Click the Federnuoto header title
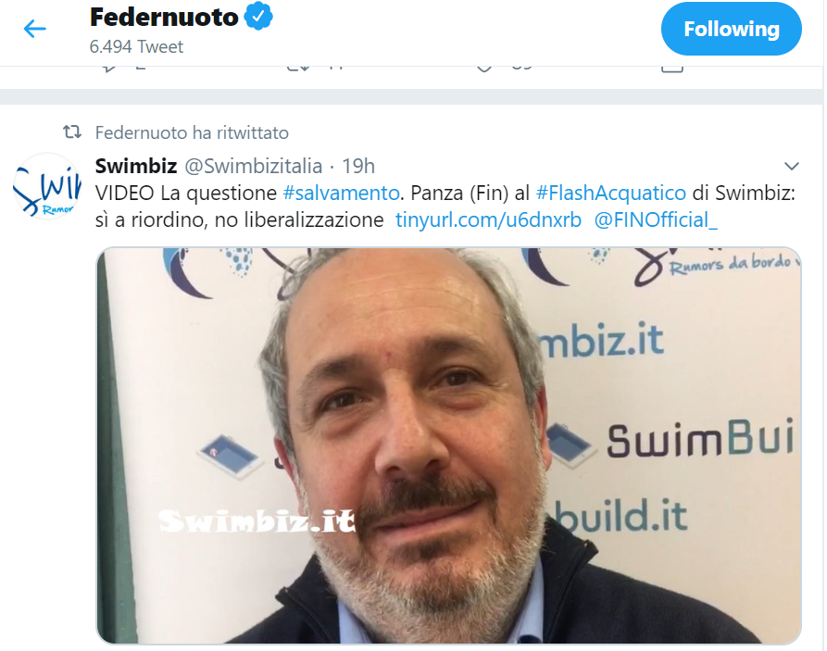This screenshot has width=827, height=651. (x=164, y=17)
